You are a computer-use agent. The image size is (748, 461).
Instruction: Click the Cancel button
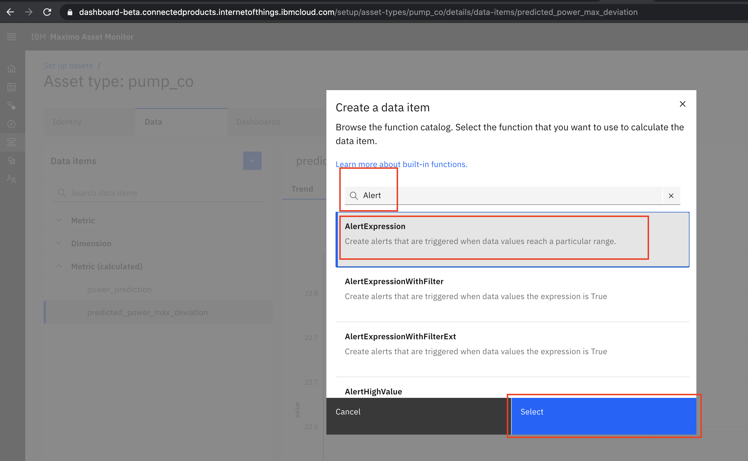tap(419, 416)
